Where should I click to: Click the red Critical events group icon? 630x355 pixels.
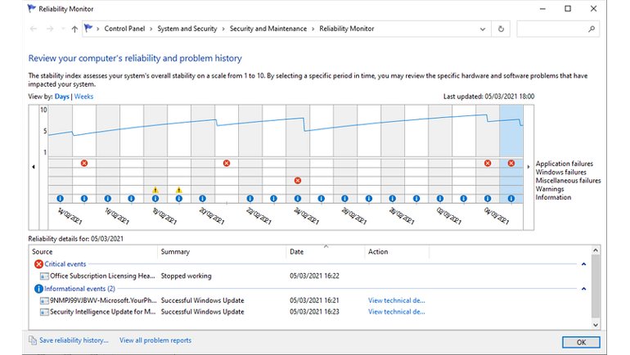tap(38, 264)
